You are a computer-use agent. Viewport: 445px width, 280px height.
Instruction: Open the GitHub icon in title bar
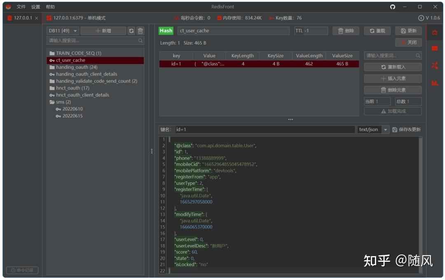[393, 7]
